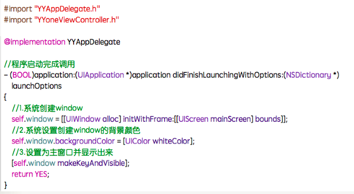Click the @implementation keyword
This screenshot has width=354, height=194.
tap(35, 42)
